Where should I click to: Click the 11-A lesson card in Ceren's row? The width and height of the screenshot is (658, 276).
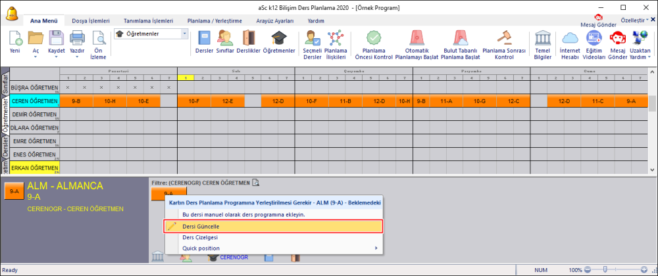point(447,101)
